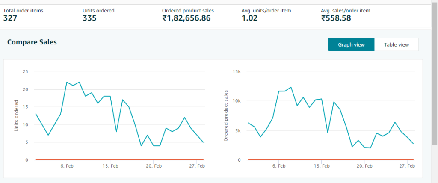This screenshot has height=183, width=438.
Task: Switch to Graph view
Action: [351, 44]
